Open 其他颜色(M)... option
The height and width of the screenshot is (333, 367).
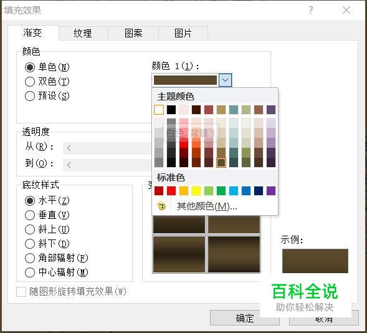[207, 206]
